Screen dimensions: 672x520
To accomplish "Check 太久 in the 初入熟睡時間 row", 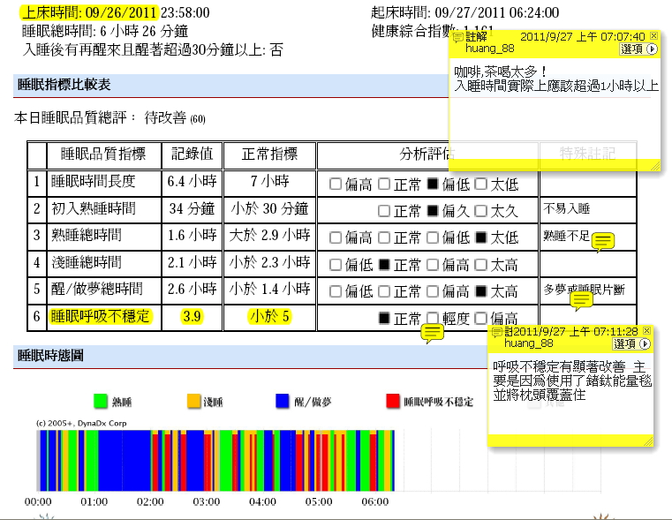I will click(481, 211).
